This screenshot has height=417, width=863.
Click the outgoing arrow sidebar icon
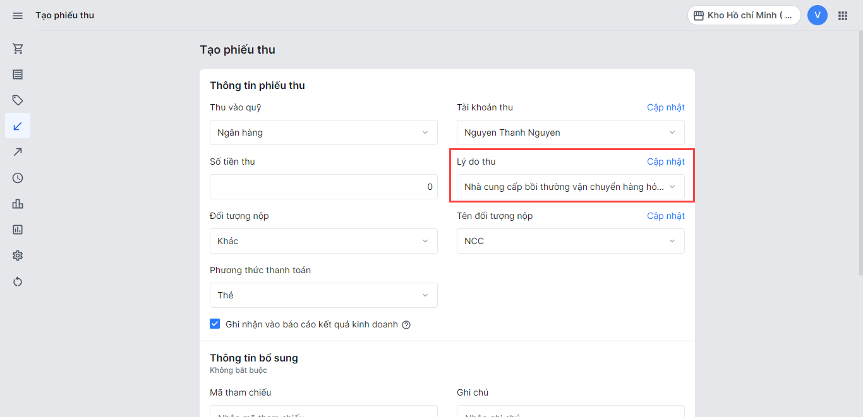tap(18, 152)
